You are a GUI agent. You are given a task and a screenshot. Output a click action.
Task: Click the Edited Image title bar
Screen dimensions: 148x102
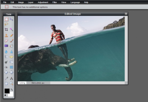click(x=73, y=14)
